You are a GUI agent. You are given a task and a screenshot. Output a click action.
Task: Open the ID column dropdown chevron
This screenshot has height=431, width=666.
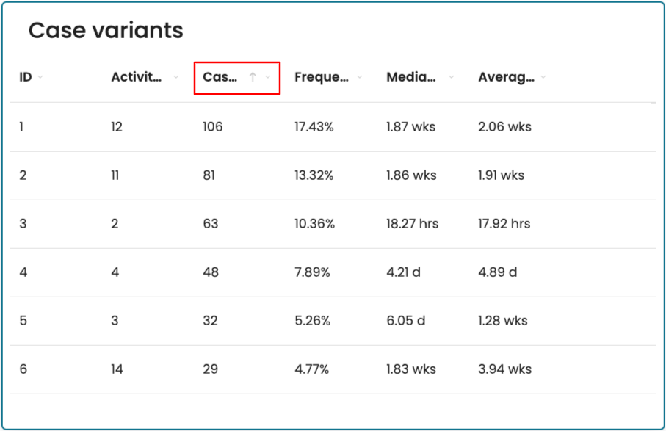click(40, 78)
